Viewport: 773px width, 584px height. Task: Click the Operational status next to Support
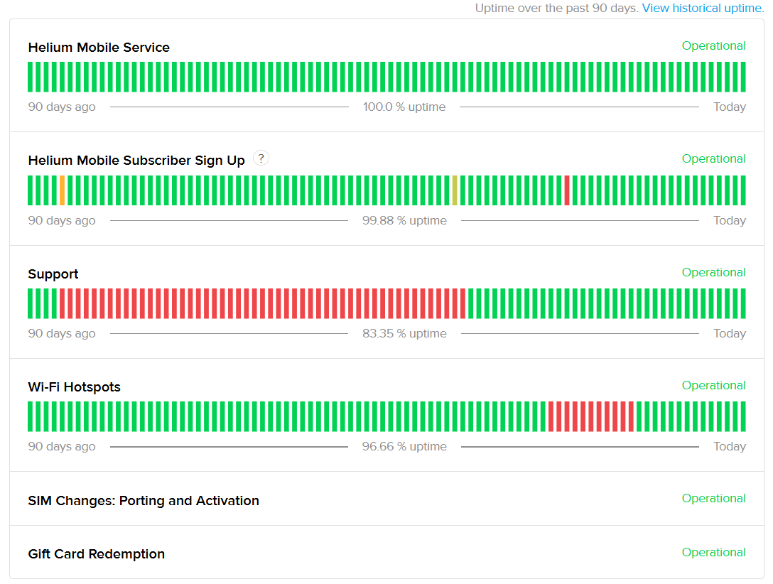[713, 273]
